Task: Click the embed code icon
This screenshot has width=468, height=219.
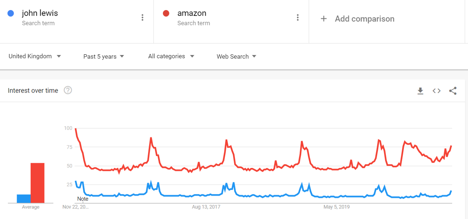Action: tap(437, 91)
